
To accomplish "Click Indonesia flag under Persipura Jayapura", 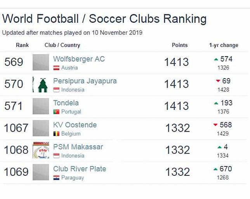I will click(56, 90).
